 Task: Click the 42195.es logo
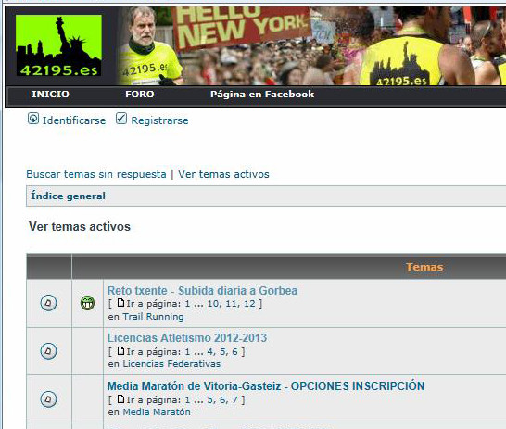[58, 45]
